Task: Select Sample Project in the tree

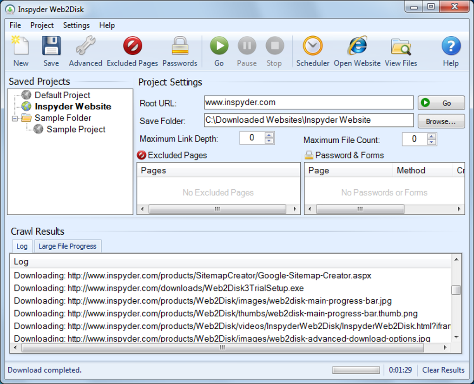Action: coord(76,129)
